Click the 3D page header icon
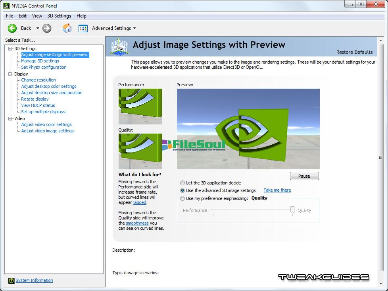 tap(119, 47)
